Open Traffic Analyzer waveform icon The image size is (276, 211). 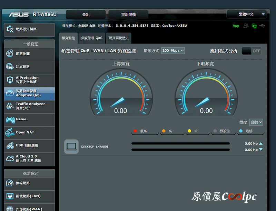pyautogui.click(x=10, y=106)
